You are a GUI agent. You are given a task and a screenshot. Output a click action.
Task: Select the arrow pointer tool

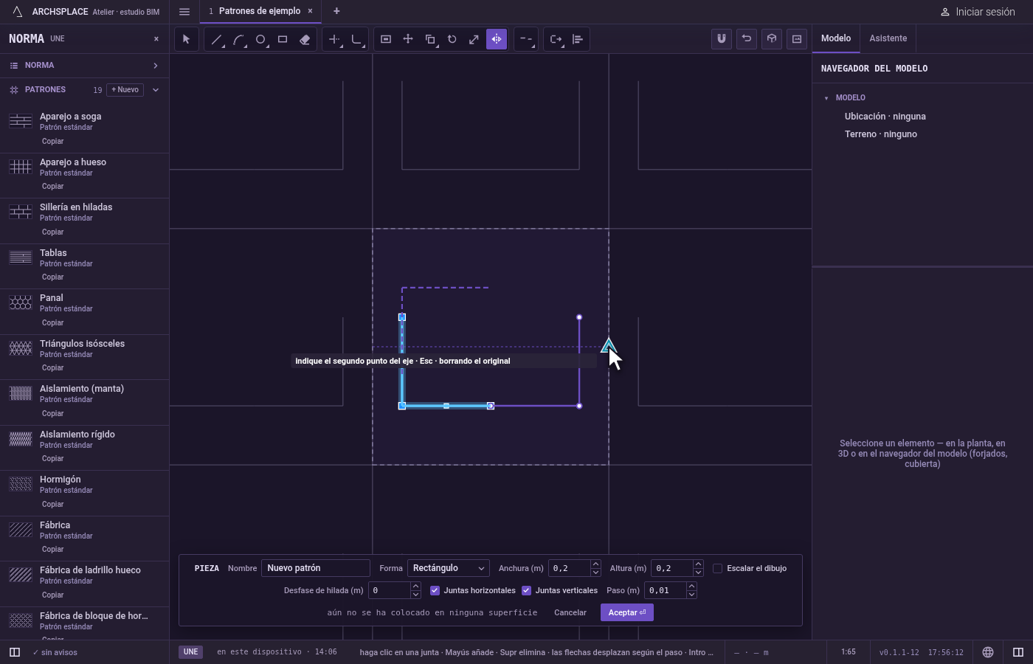coord(186,39)
